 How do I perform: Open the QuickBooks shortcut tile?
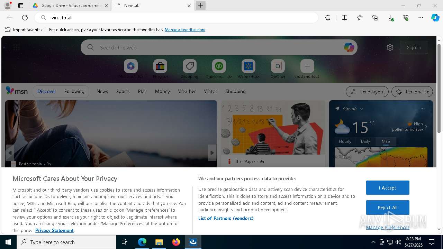(x=219, y=69)
